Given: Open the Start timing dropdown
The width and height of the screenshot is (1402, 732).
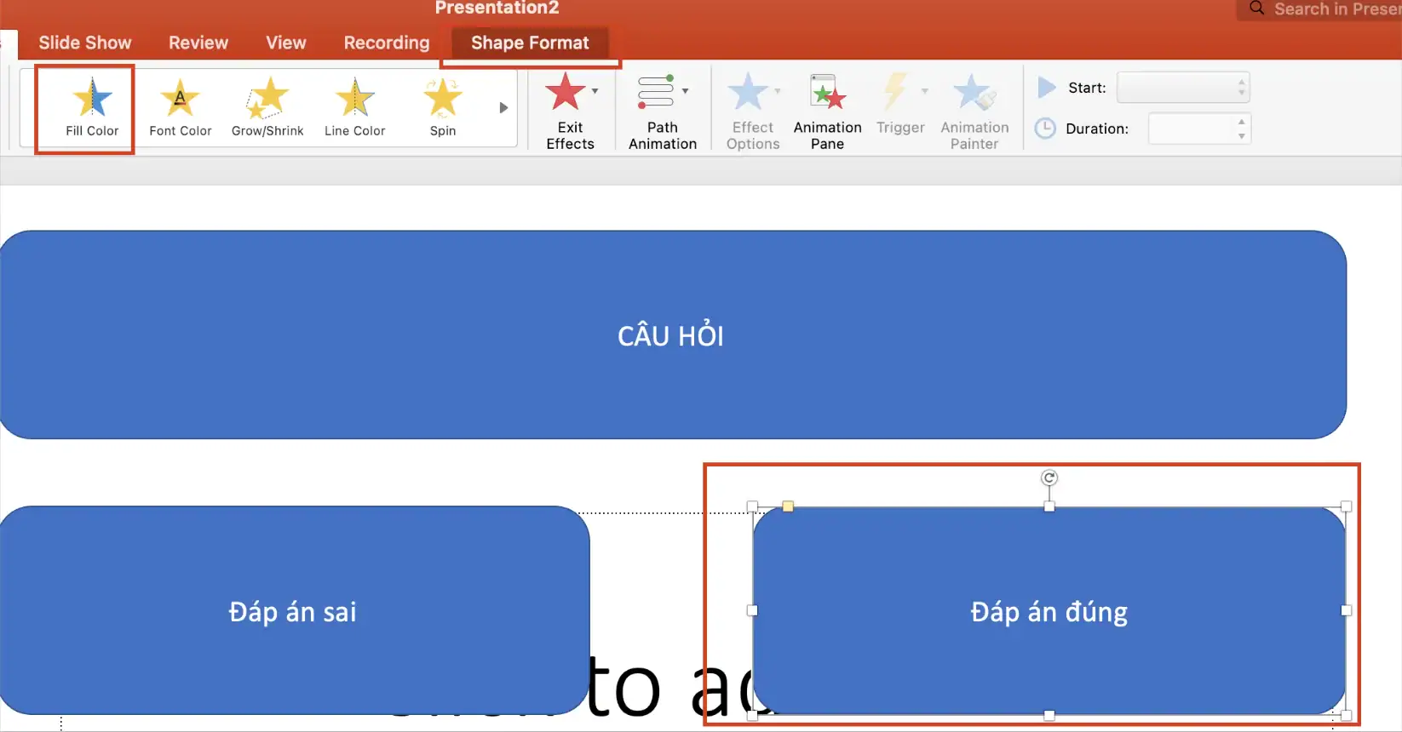Looking at the screenshot, I should pyautogui.click(x=1183, y=87).
